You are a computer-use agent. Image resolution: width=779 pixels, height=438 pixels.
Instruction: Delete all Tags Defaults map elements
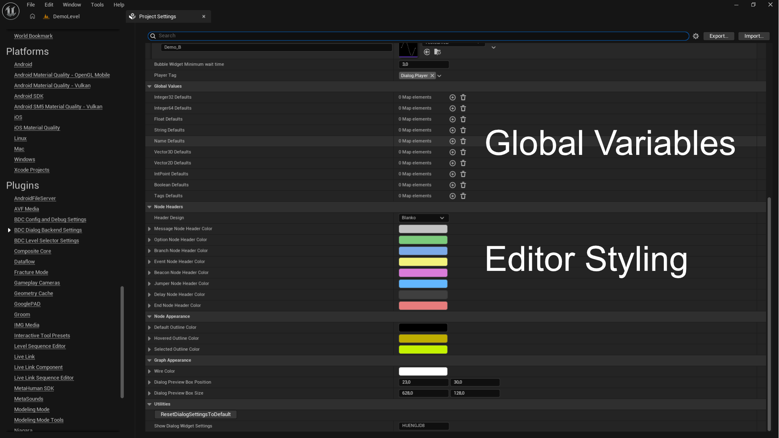coord(463,196)
